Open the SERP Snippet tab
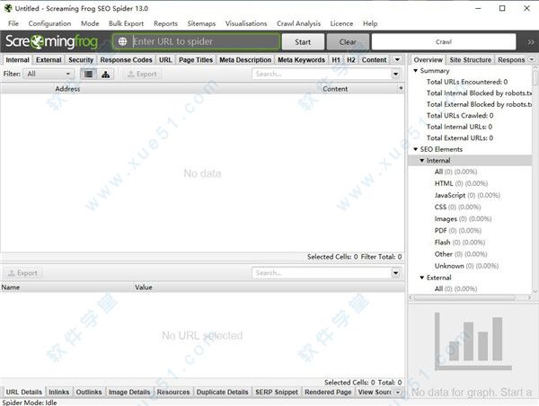539x406 pixels. click(277, 392)
